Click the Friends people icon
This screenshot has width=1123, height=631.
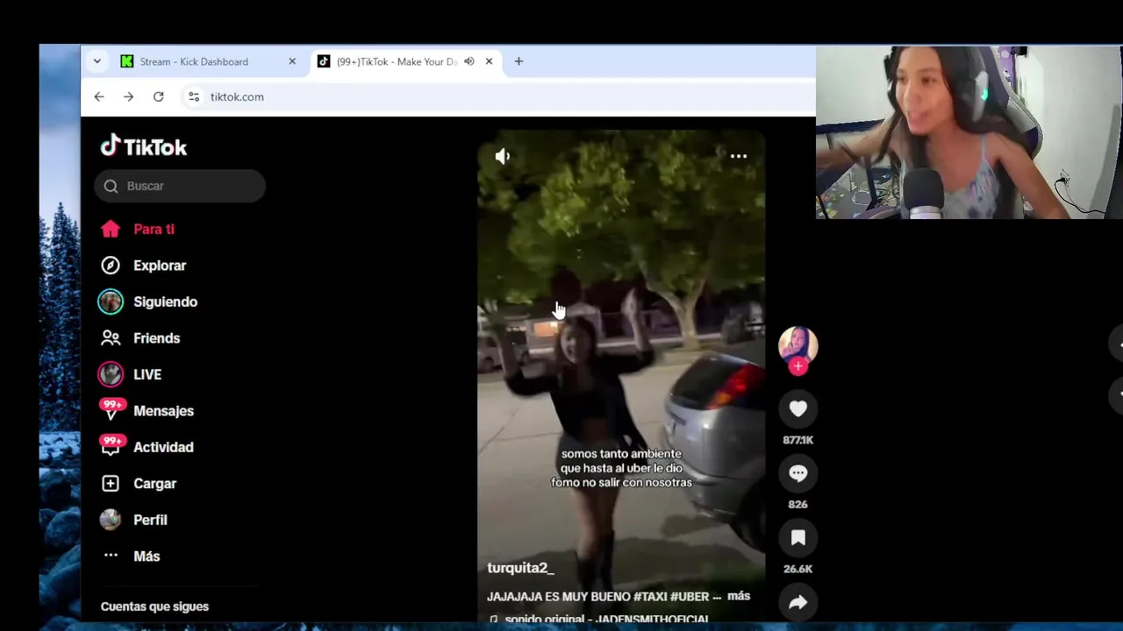pos(111,338)
